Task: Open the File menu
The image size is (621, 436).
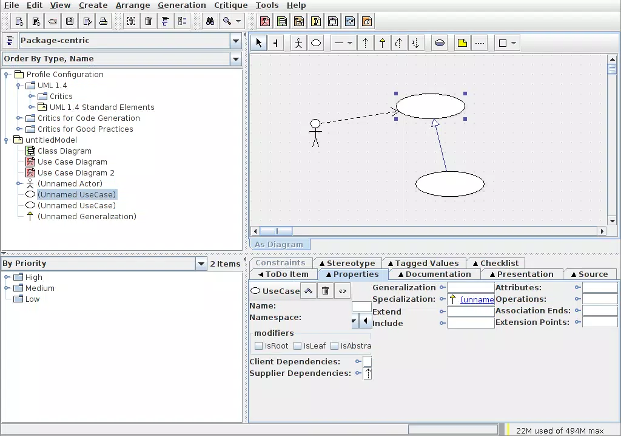Action: 12,5
